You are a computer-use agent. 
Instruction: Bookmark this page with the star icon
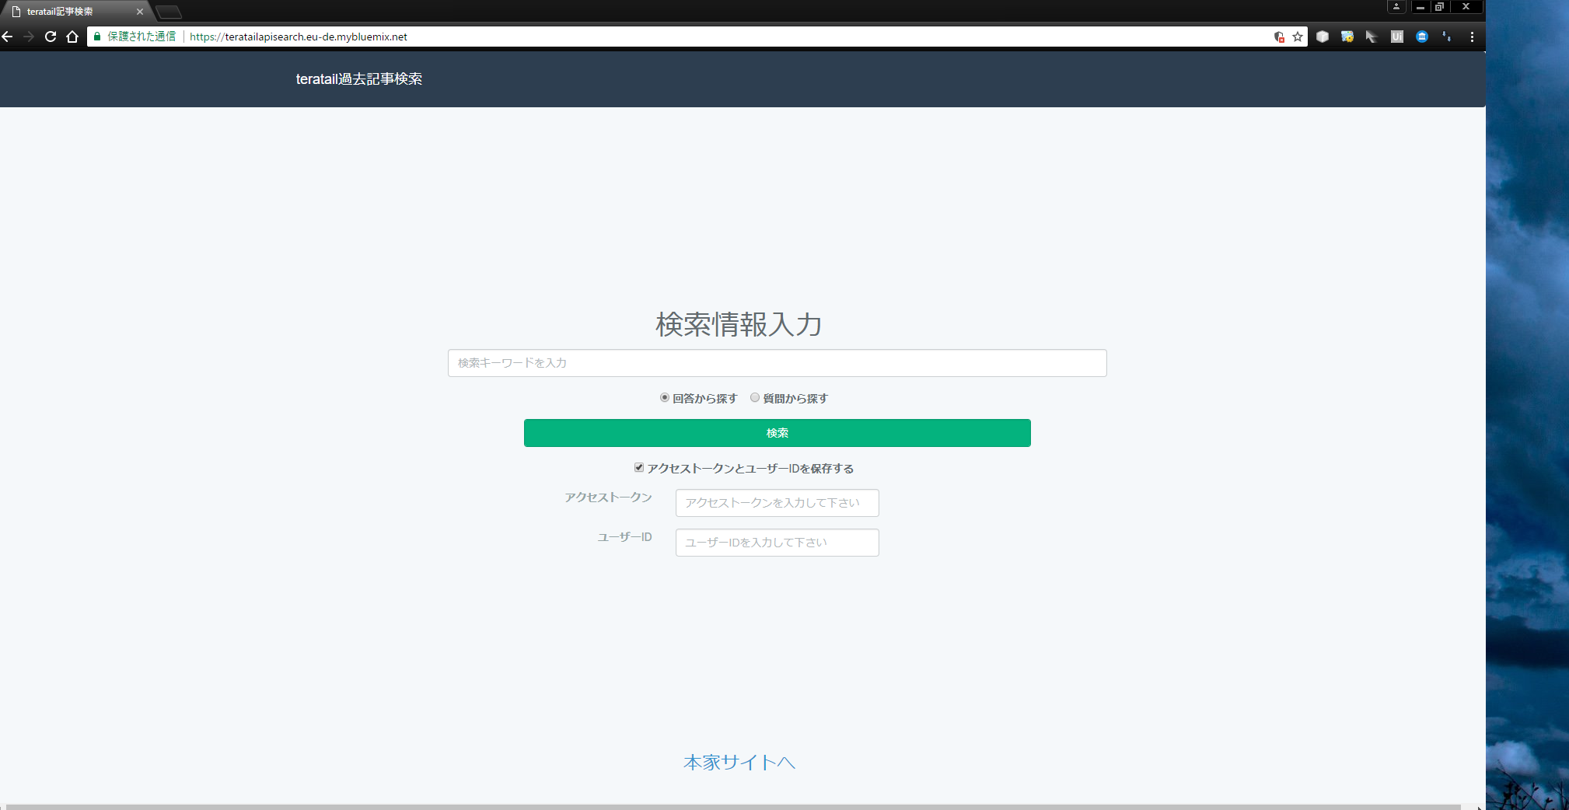coord(1298,37)
